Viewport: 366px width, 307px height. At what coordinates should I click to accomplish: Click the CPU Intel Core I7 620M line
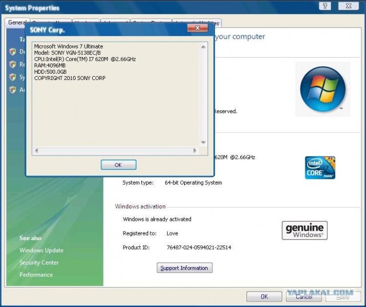point(85,59)
